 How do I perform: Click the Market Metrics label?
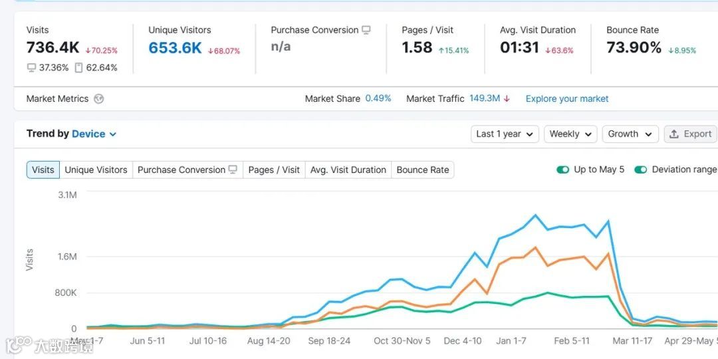57,99
